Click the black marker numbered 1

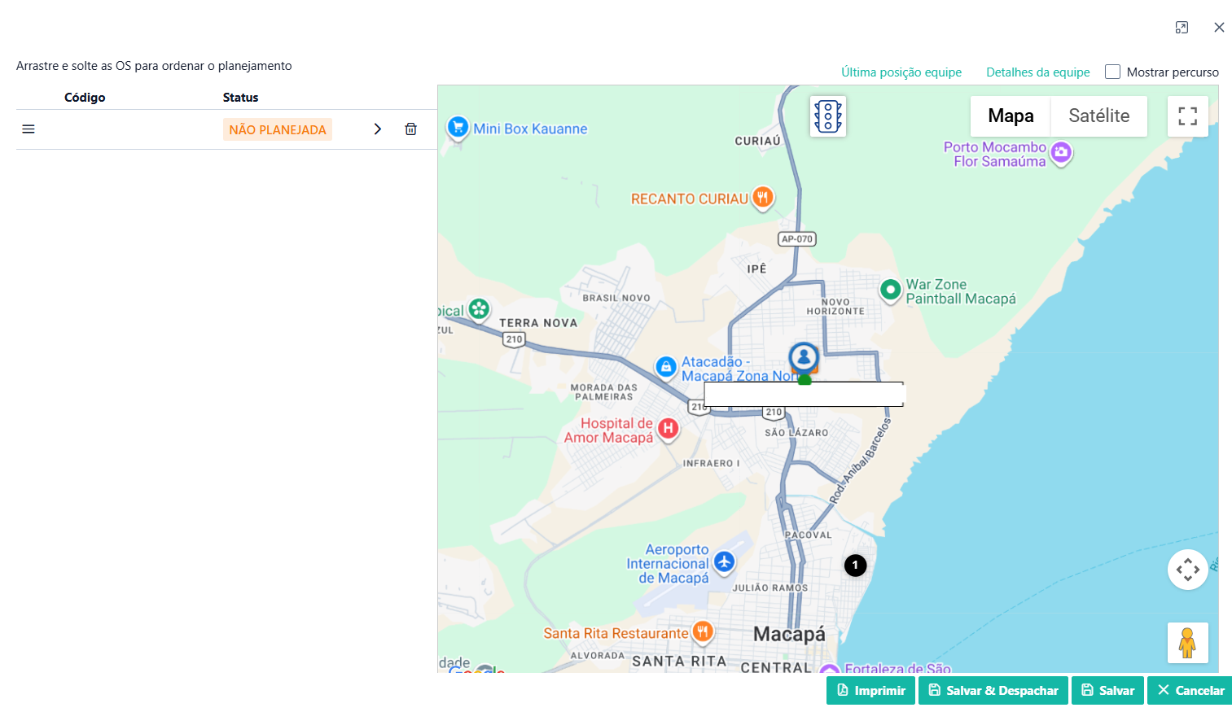855,566
